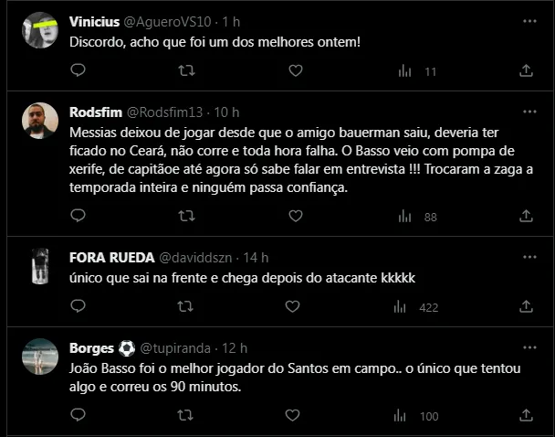Like FORA RUEDA's tweet
The image size is (555, 437).
295,307
